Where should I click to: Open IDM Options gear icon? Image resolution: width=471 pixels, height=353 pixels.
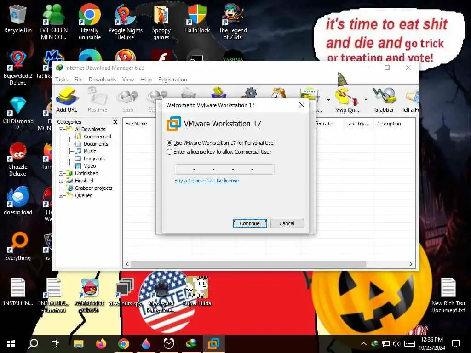[x=250, y=92]
